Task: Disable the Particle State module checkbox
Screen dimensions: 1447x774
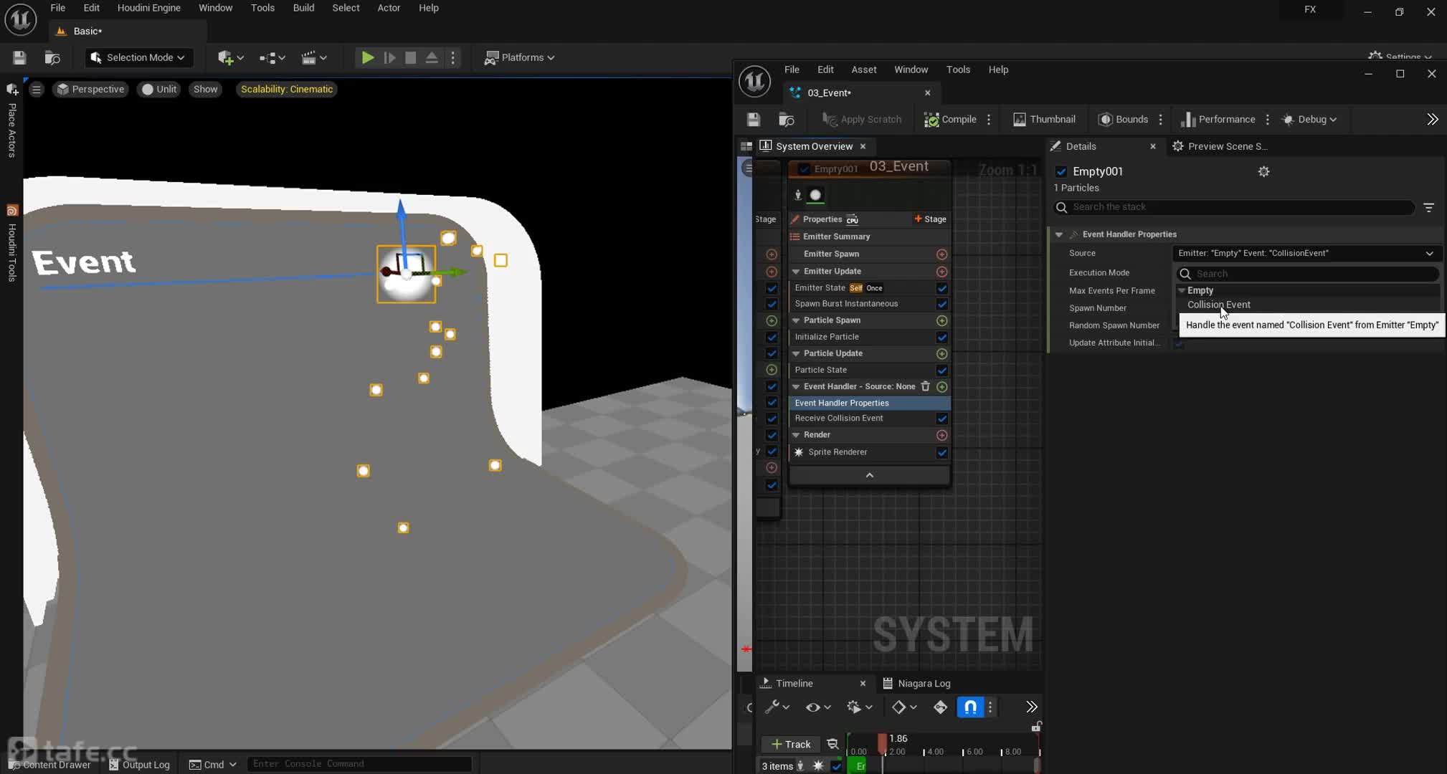Action: tap(941, 370)
